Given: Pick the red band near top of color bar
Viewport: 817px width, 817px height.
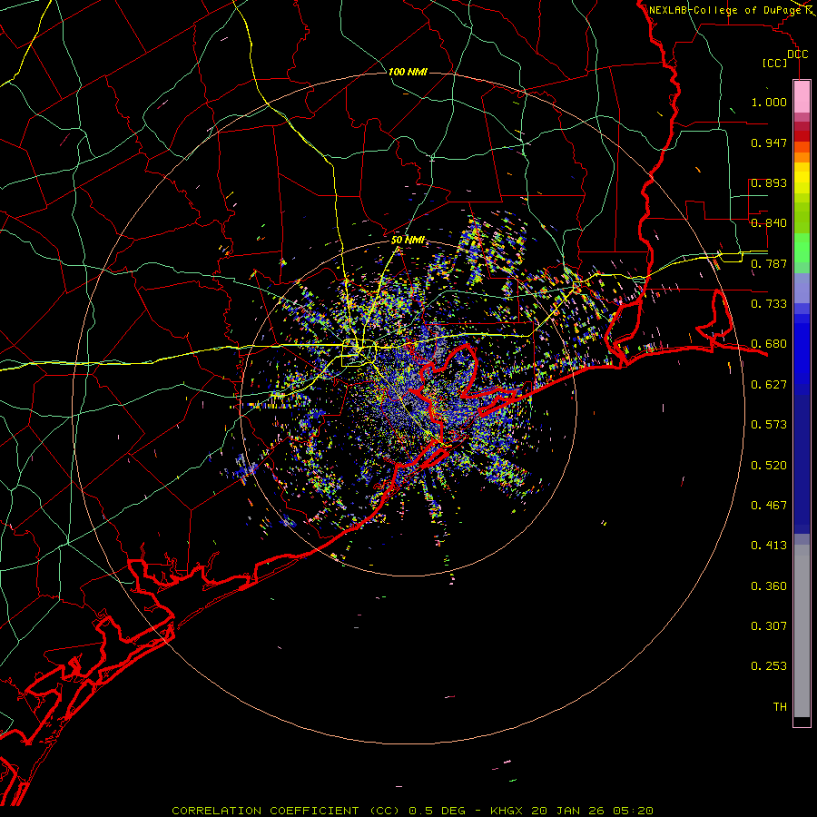Looking at the screenshot, I should click(x=802, y=136).
